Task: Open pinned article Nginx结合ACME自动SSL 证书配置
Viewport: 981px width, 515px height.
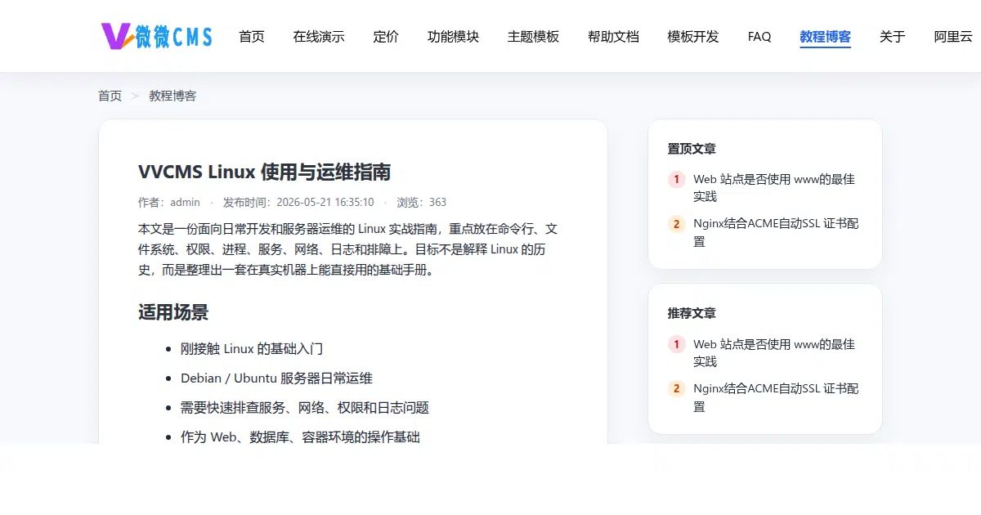Action: click(x=776, y=232)
